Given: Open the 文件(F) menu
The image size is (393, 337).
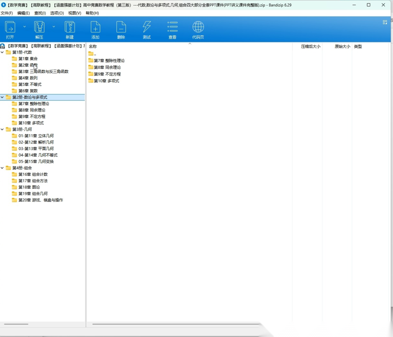Looking at the screenshot, I should (x=7, y=13).
